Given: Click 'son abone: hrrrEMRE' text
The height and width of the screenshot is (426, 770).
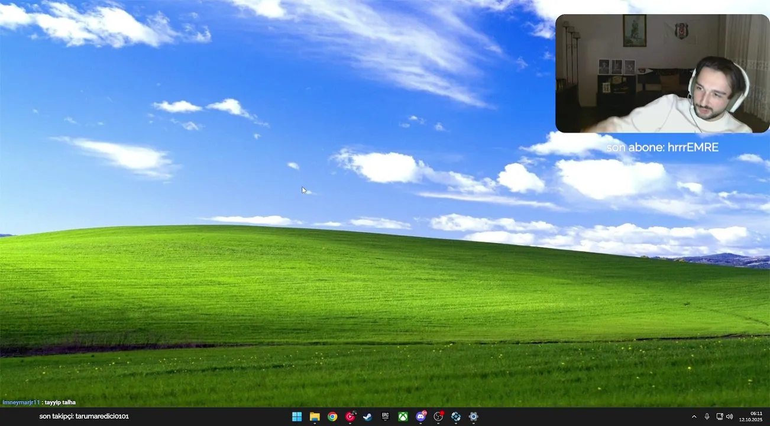Looking at the screenshot, I should coord(662,147).
